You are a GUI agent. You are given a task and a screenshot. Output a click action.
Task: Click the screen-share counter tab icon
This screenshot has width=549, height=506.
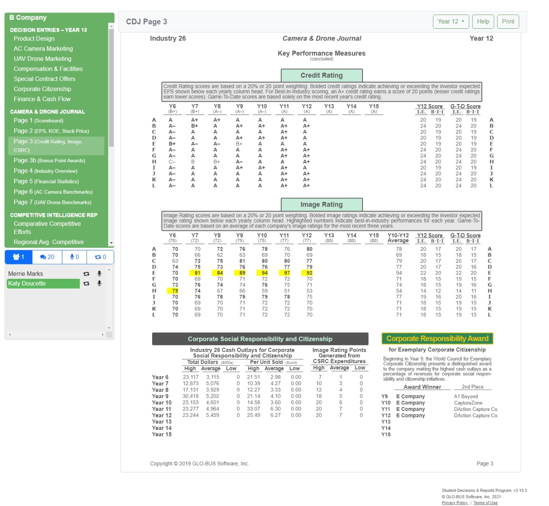pos(100,257)
